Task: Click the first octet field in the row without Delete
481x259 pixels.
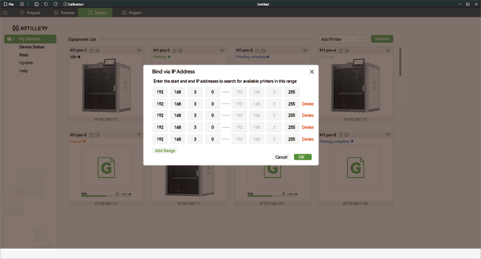Action: pos(160,92)
